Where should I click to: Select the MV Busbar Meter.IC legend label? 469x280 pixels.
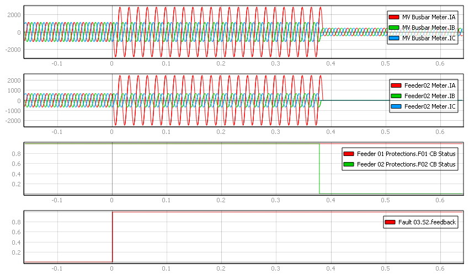(x=428, y=38)
